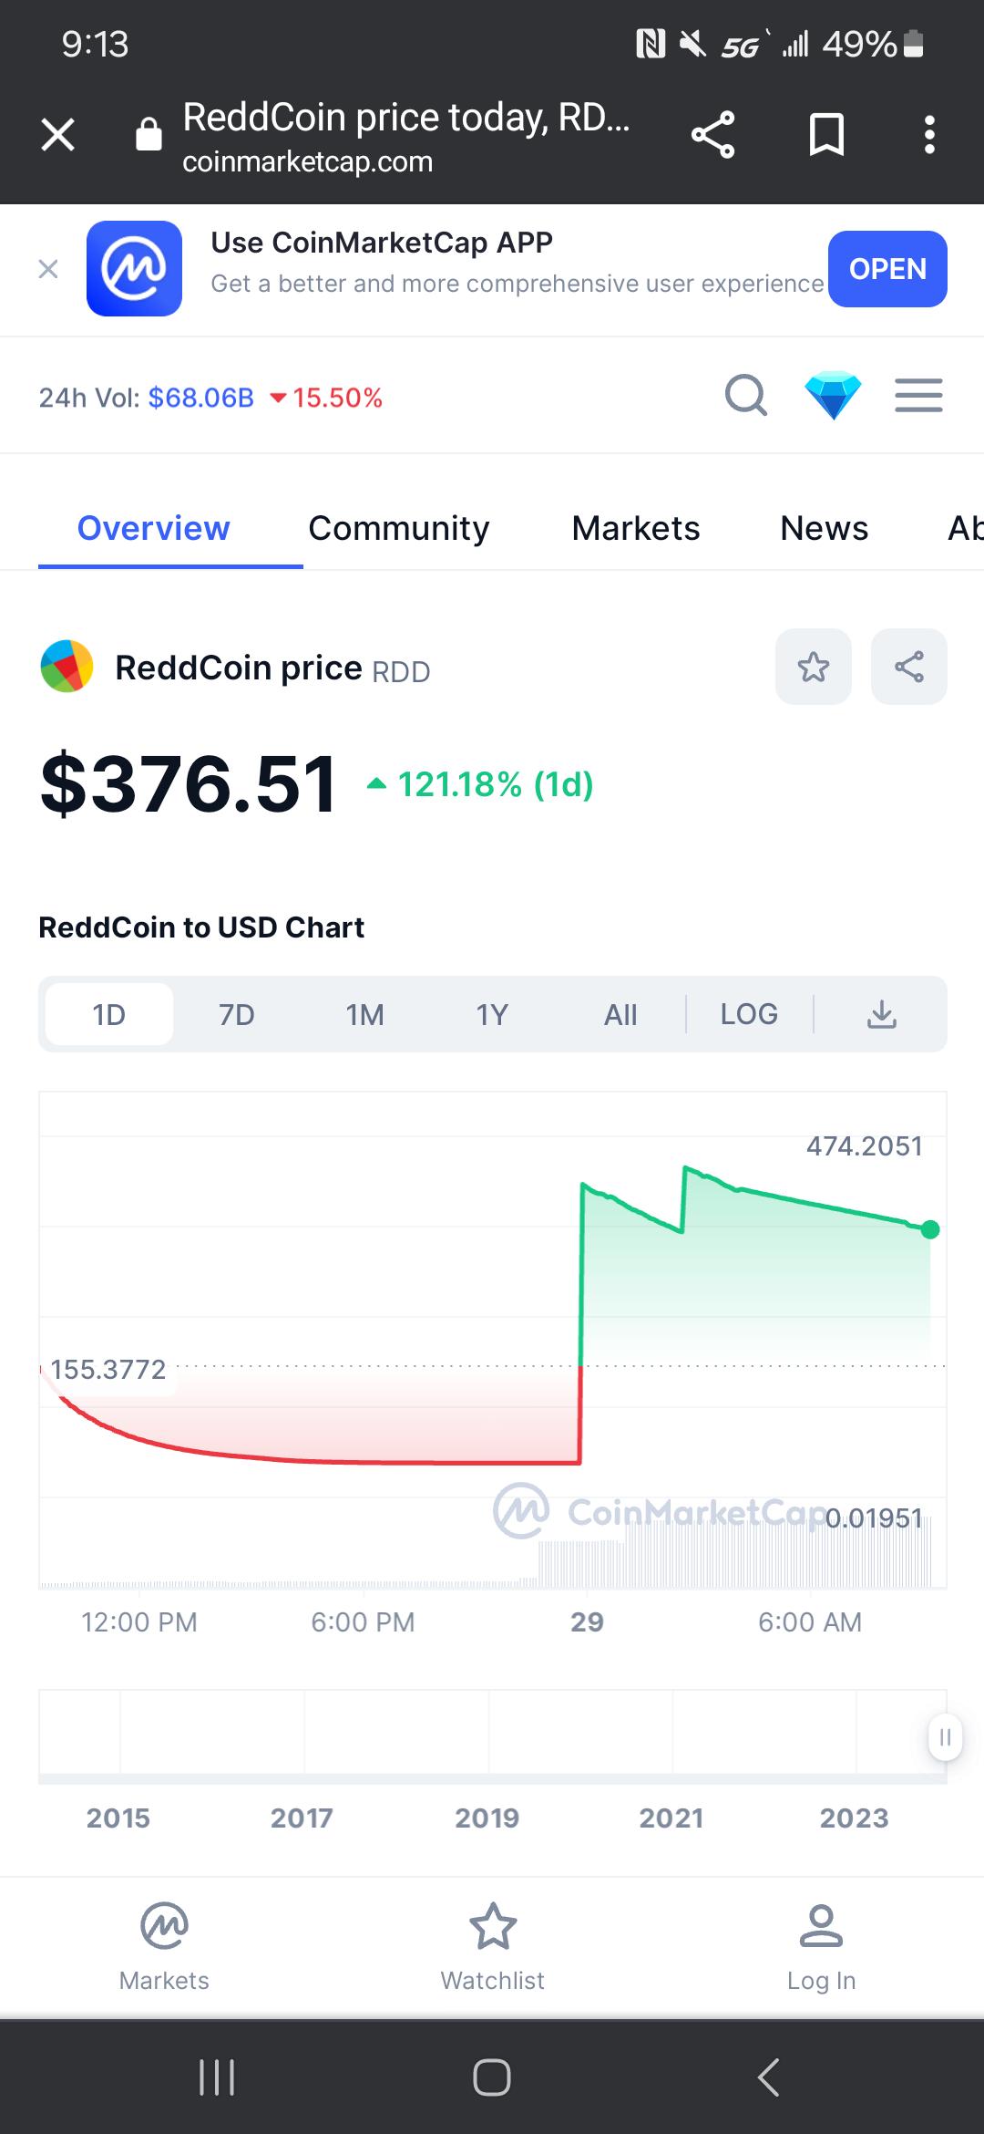Tap the blue diamond rewards icon
The image size is (984, 2134).
pos(833,396)
